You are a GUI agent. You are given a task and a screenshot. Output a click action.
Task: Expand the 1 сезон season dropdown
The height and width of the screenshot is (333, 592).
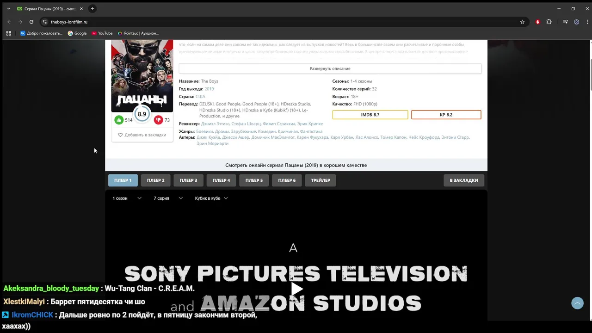click(x=127, y=198)
